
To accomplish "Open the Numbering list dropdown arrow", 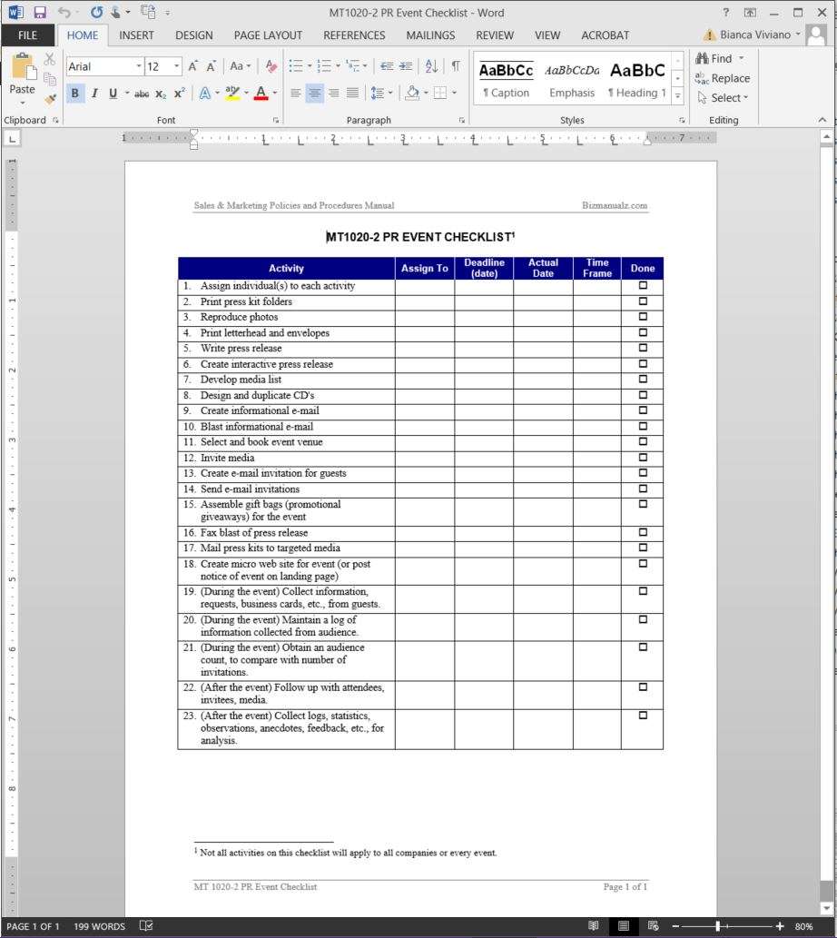I will coord(338,66).
